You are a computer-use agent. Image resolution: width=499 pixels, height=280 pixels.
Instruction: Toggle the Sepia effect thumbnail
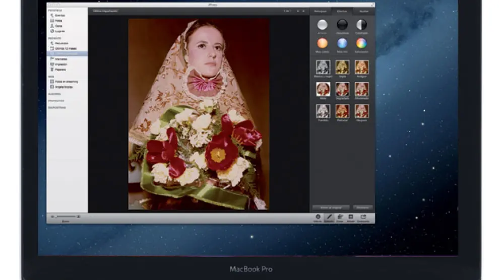tap(342, 67)
